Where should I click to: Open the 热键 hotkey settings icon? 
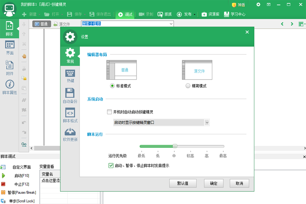coord(70,73)
